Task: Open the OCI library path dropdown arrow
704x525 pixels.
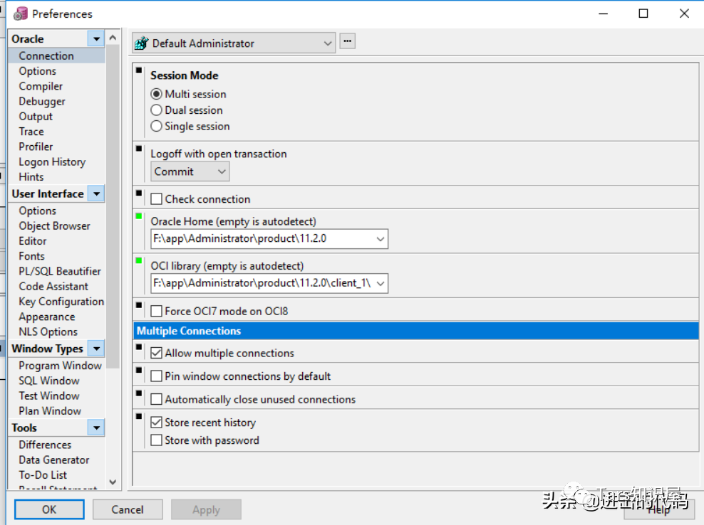Action: tap(381, 283)
